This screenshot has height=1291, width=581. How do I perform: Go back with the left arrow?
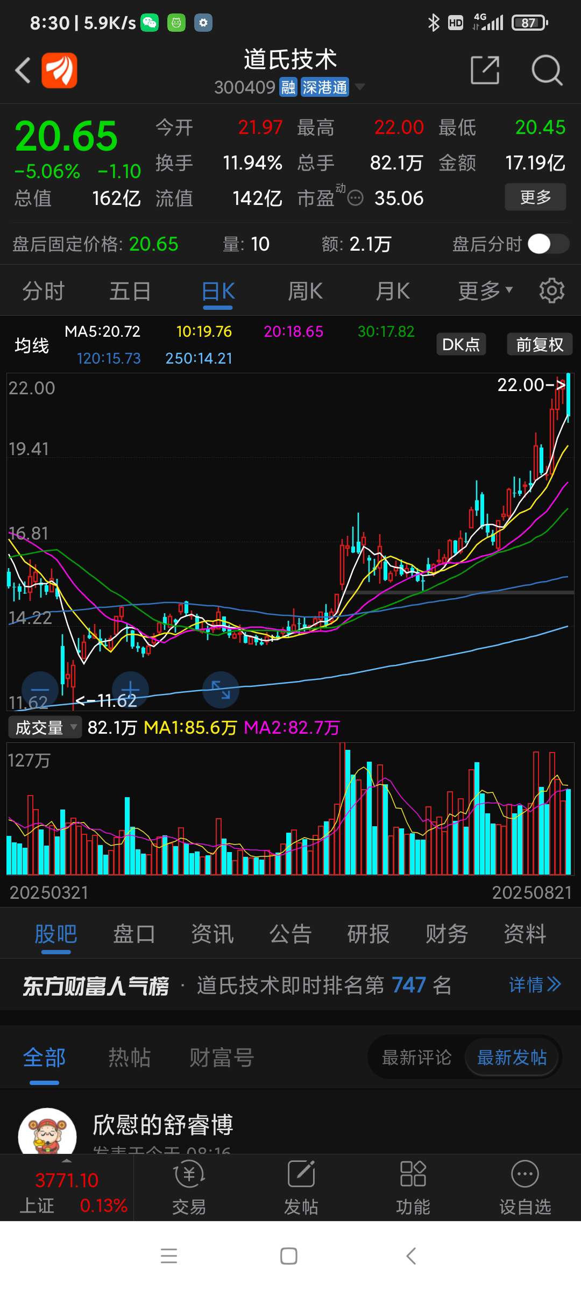(23, 70)
